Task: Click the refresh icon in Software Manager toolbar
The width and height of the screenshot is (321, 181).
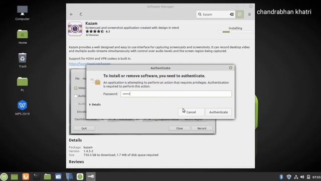Action: point(81,15)
